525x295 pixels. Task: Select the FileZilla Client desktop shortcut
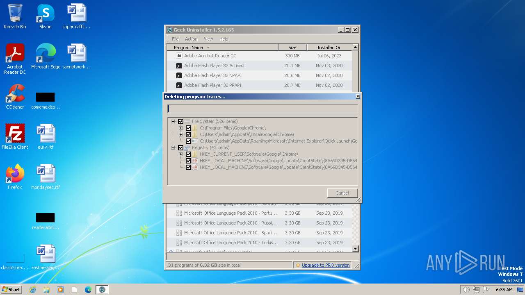(x=15, y=137)
